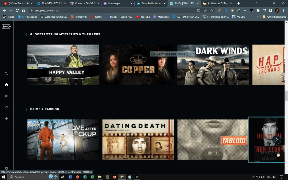Open the Facebook bookmark
The image size is (288, 180).
(27, 17)
